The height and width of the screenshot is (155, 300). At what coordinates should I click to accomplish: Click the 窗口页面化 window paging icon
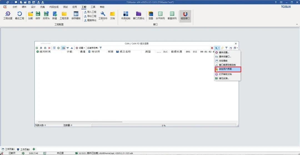tap(139, 15)
